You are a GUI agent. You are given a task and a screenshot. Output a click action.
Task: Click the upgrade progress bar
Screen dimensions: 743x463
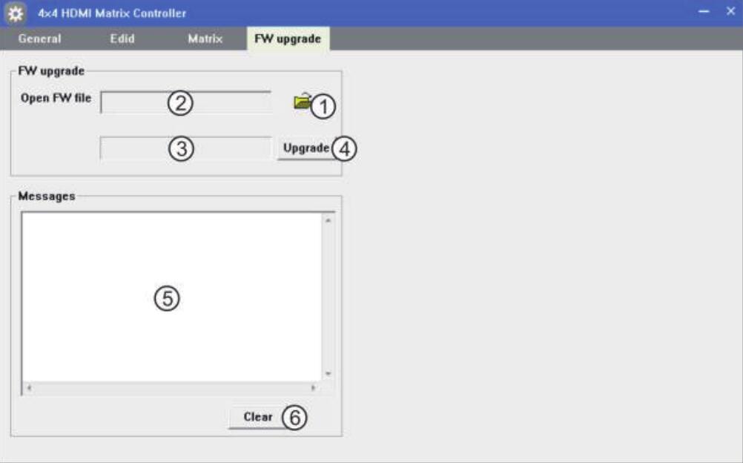pyautogui.click(x=185, y=148)
